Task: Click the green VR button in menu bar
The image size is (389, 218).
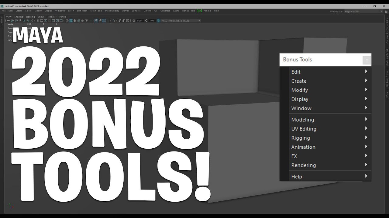Action: pyautogui.click(x=199, y=11)
